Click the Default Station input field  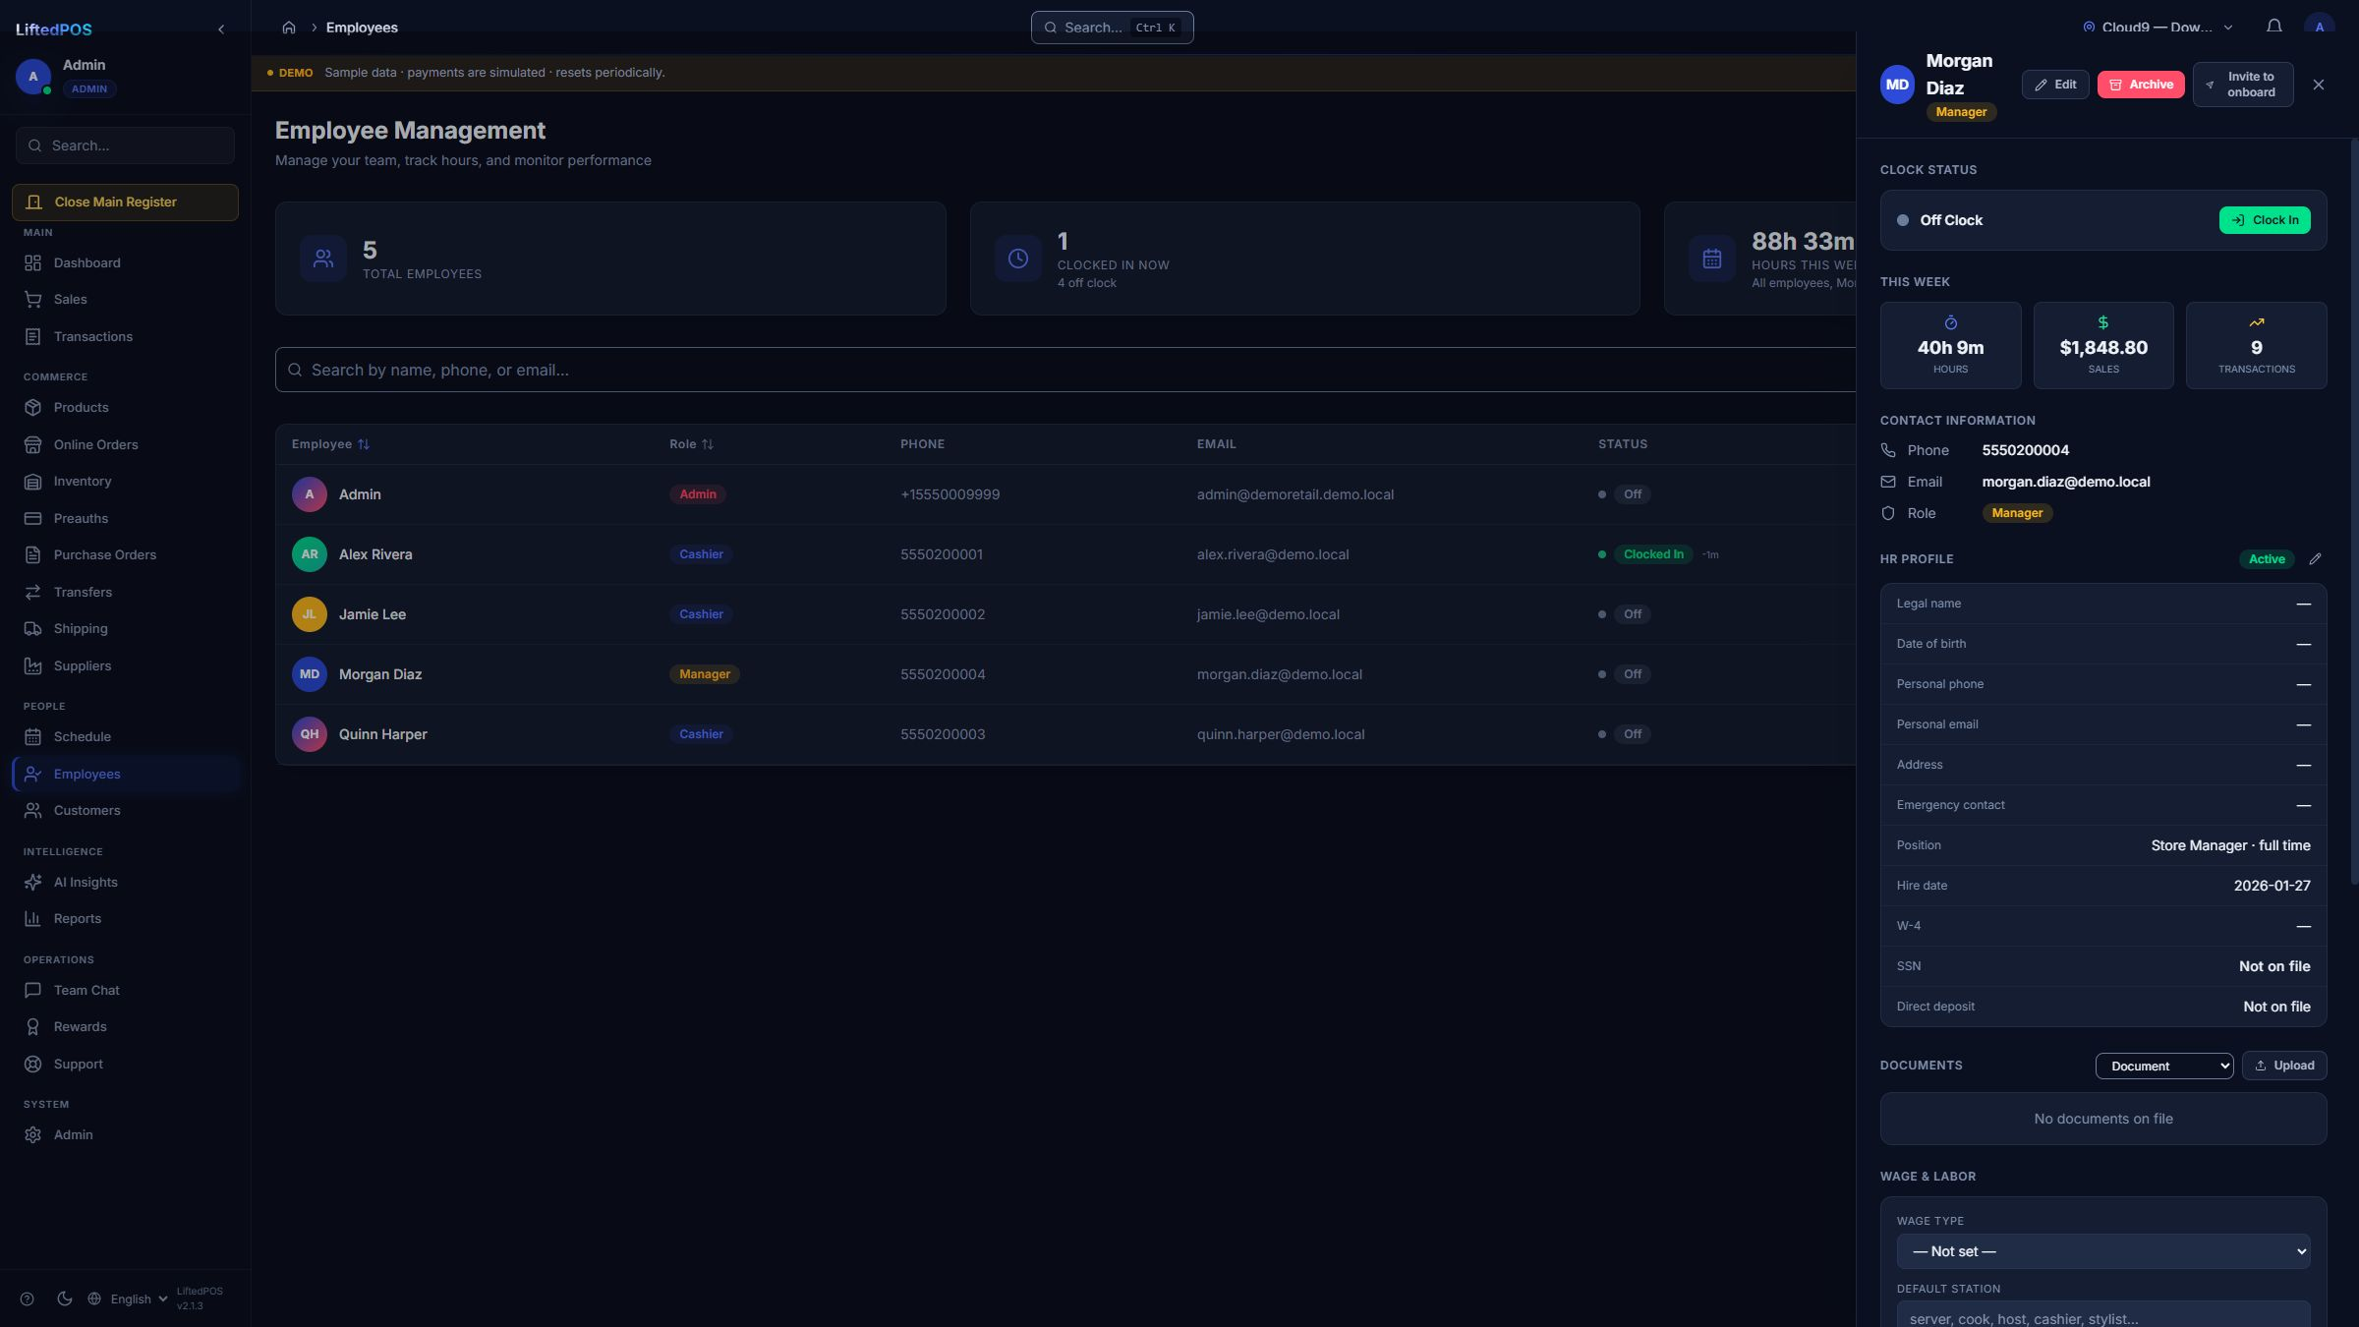coord(2103,1315)
